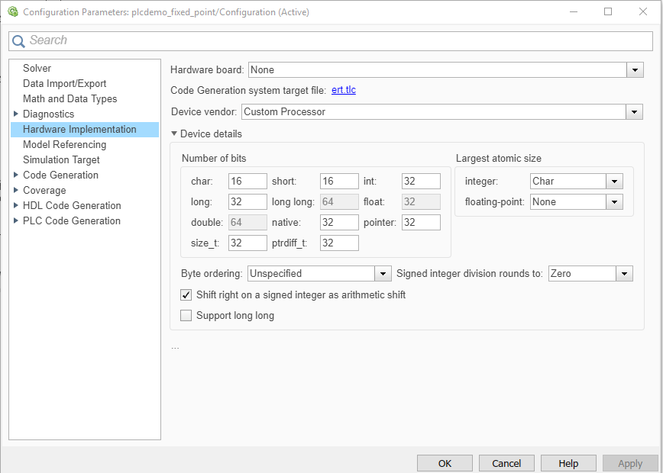Open the ert.tlc target file link
Image resolution: width=663 pixels, height=473 pixels.
click(x=344, y=90)
